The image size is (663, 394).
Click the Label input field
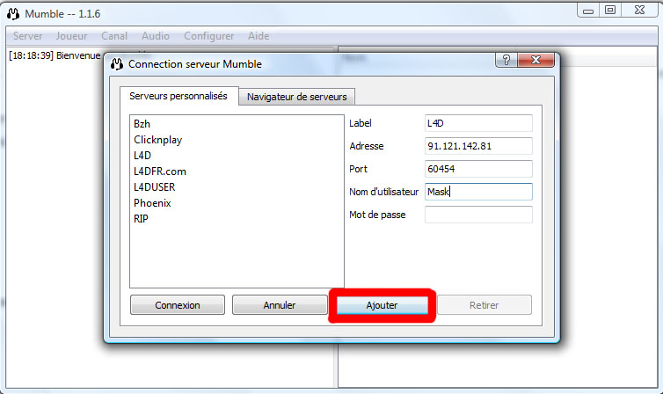(478, 123)
